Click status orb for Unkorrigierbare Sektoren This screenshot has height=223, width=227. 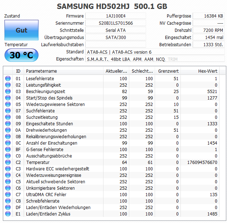click(8, 188)
